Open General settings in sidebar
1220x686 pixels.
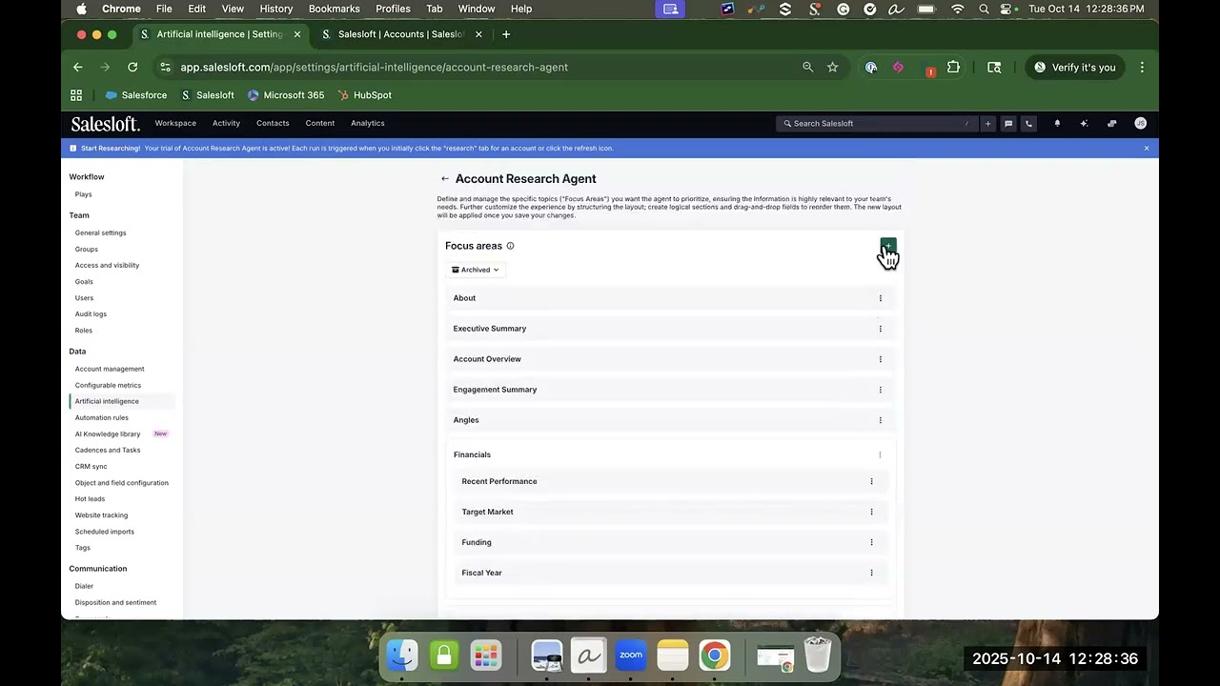point(100,232)
